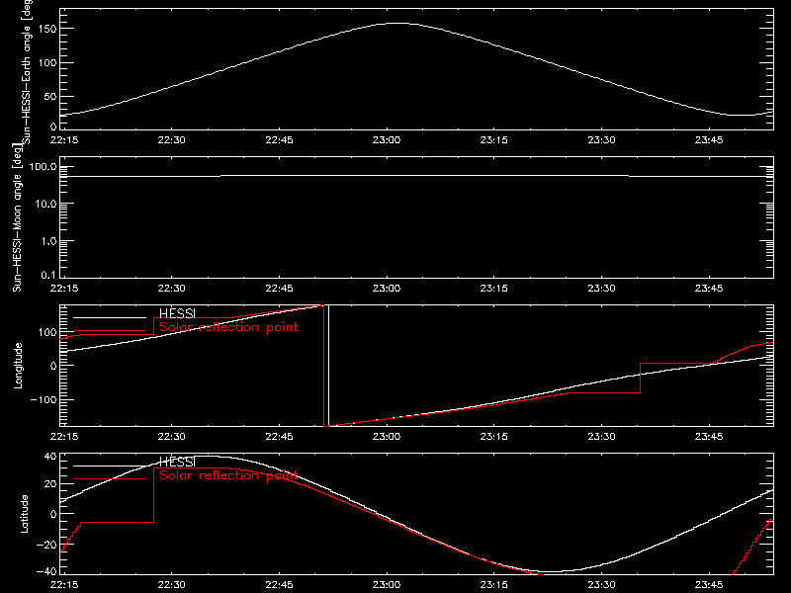This screenshot has height=593, width=791.
Task: Click 22:45 time label under Moon angle plot
Action: point(279,289)
